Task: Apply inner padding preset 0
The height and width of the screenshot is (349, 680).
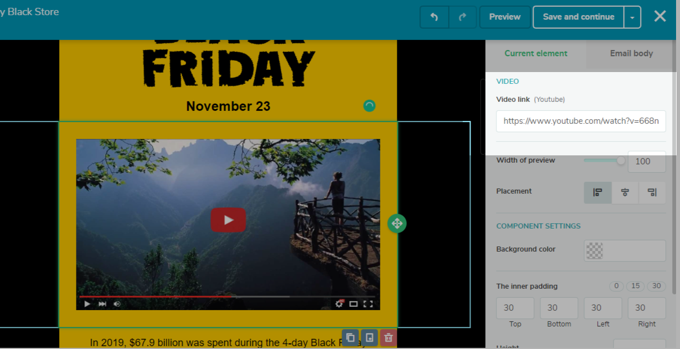Action: [616, 286]
